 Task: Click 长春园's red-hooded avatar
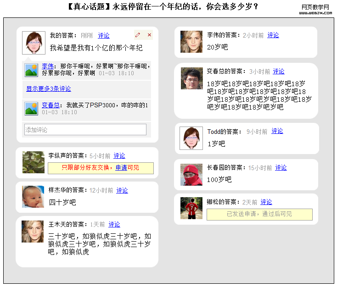[191, 175]
